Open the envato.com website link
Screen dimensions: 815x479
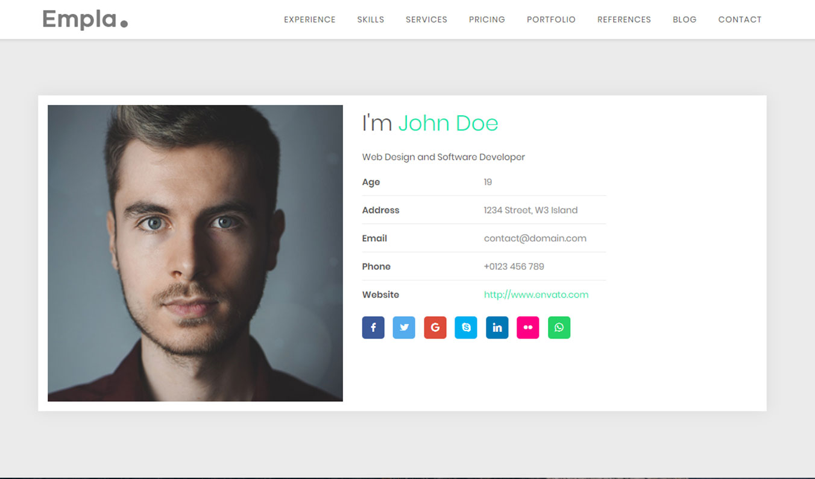536,295
